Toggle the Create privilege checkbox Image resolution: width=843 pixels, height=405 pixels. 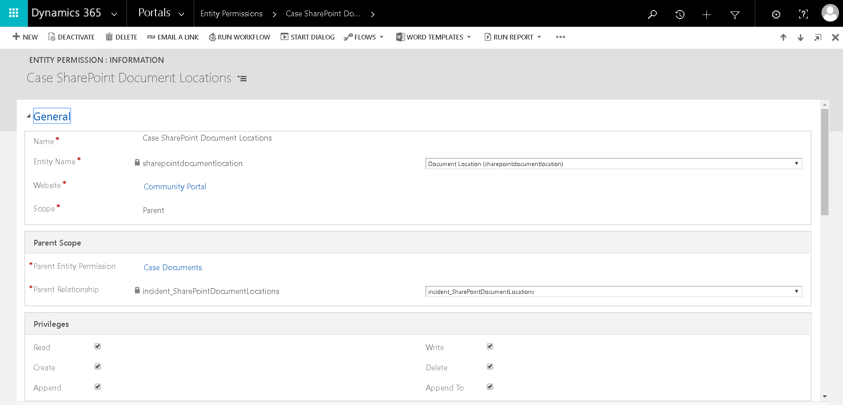[x=98, y=366]
